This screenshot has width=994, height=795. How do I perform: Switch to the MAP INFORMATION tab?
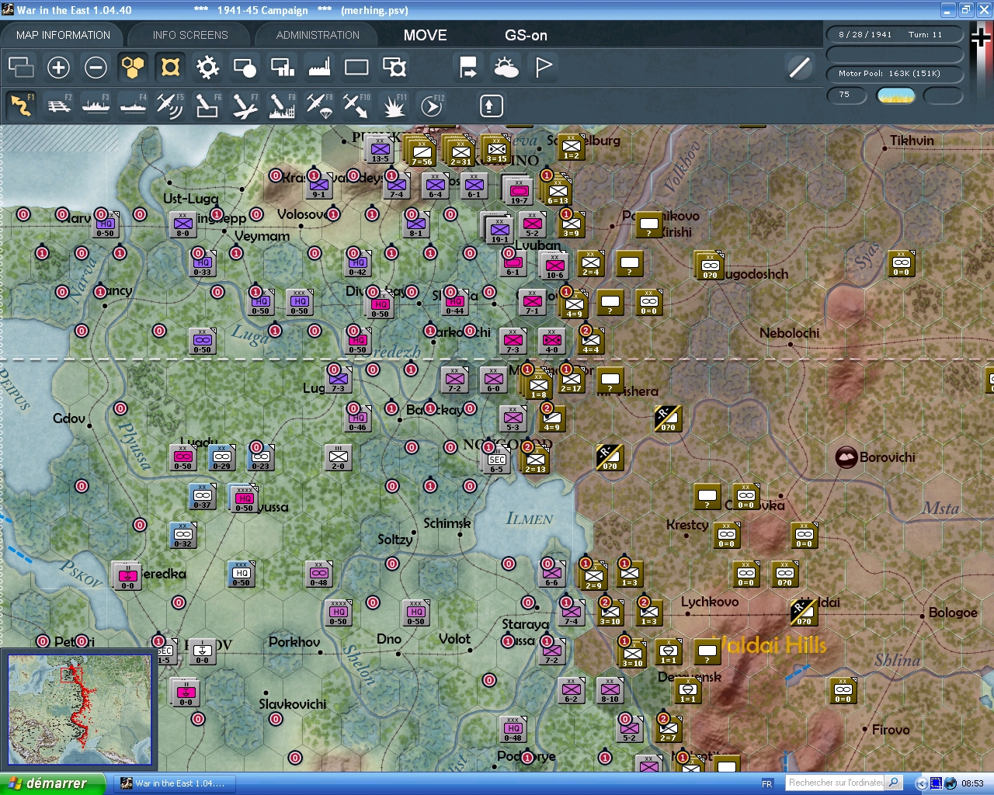[63, 35]
